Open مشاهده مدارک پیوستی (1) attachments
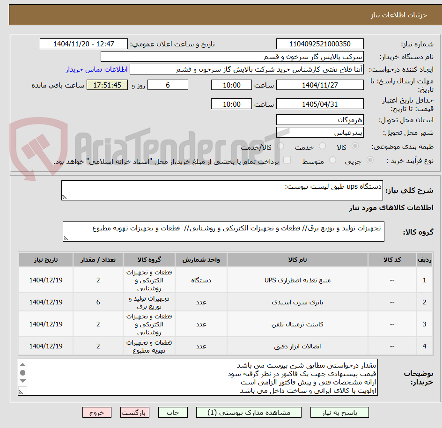The width and height of the screenshot is (442, 428). click(249, 413)
